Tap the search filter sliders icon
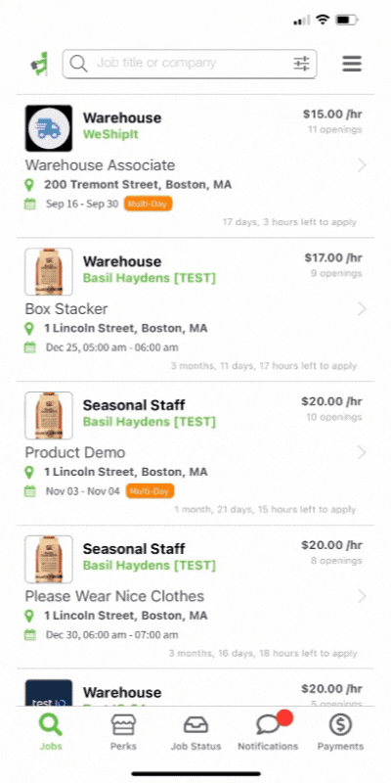 [x=301, y=64]
